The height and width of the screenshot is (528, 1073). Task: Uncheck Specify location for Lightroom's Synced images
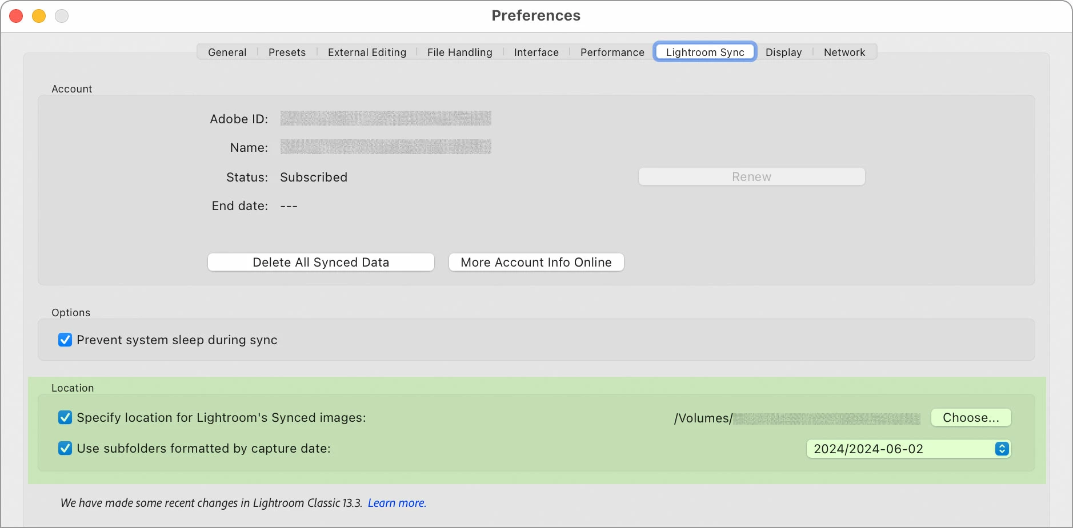coord(65,417)
